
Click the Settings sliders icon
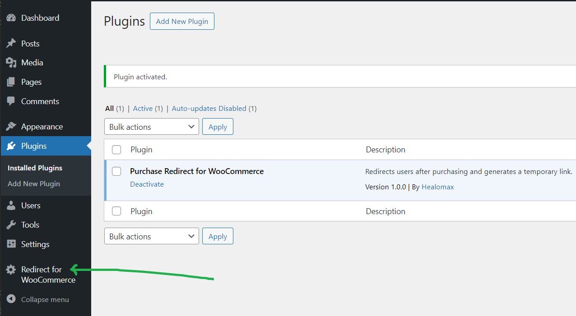click(11, 244)
